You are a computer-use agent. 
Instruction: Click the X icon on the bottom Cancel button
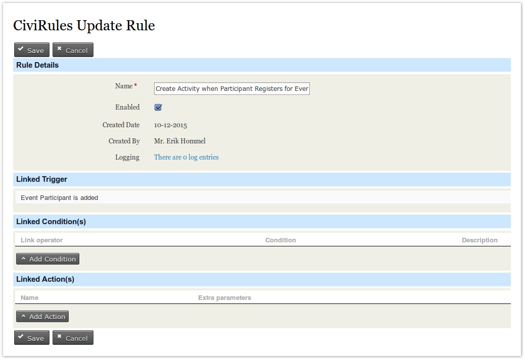(59, 337)
